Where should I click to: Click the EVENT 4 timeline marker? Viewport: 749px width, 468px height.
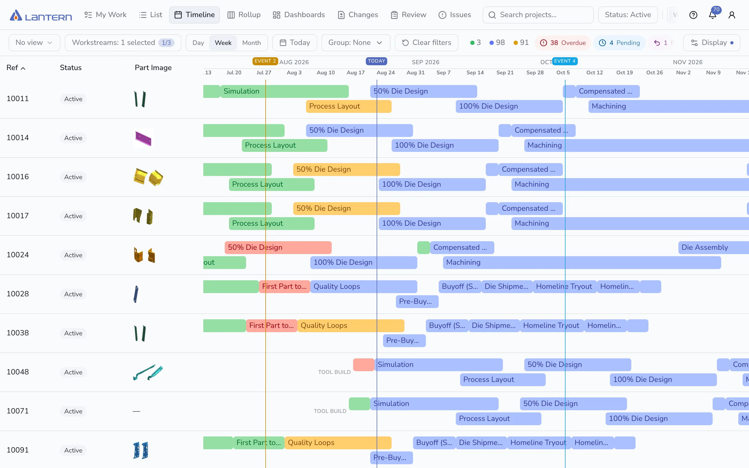(565, 61)
